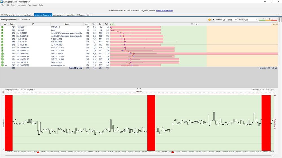Viewport: 282px width, 158px height.
Task: Open the Workspace menu
Action: point(32,5)
